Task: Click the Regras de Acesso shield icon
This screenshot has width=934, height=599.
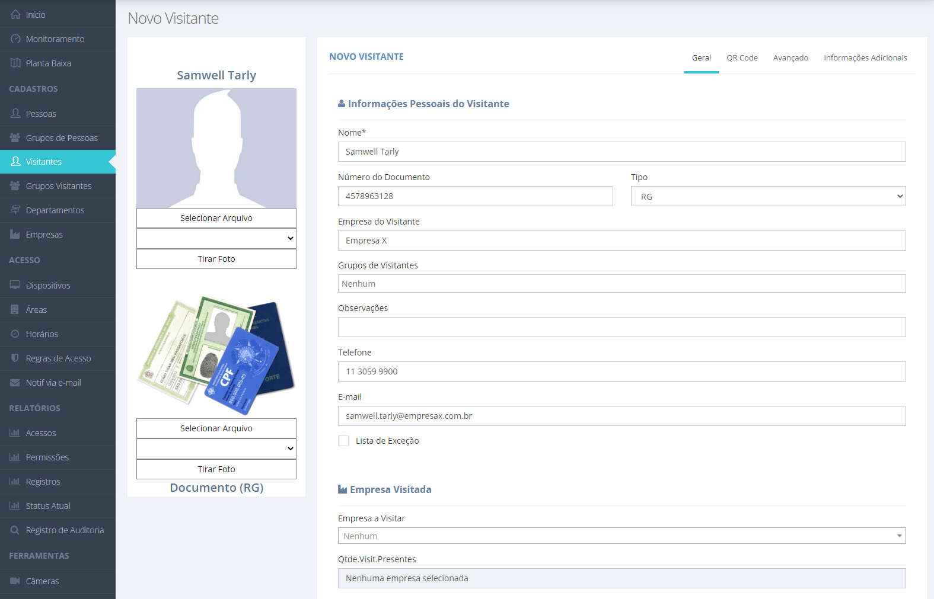Action: click(x=15, y=358)
